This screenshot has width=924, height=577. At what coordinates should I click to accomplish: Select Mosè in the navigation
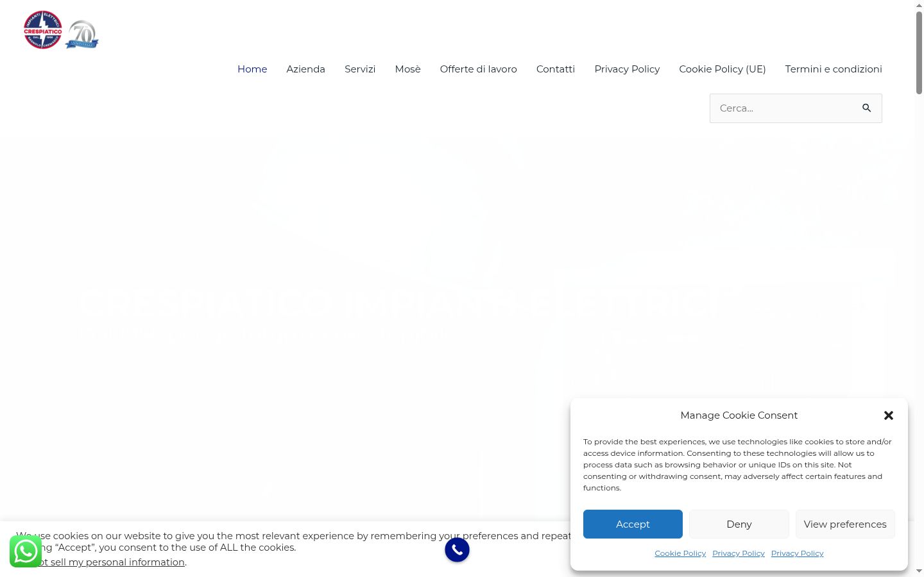pos(407,69)
